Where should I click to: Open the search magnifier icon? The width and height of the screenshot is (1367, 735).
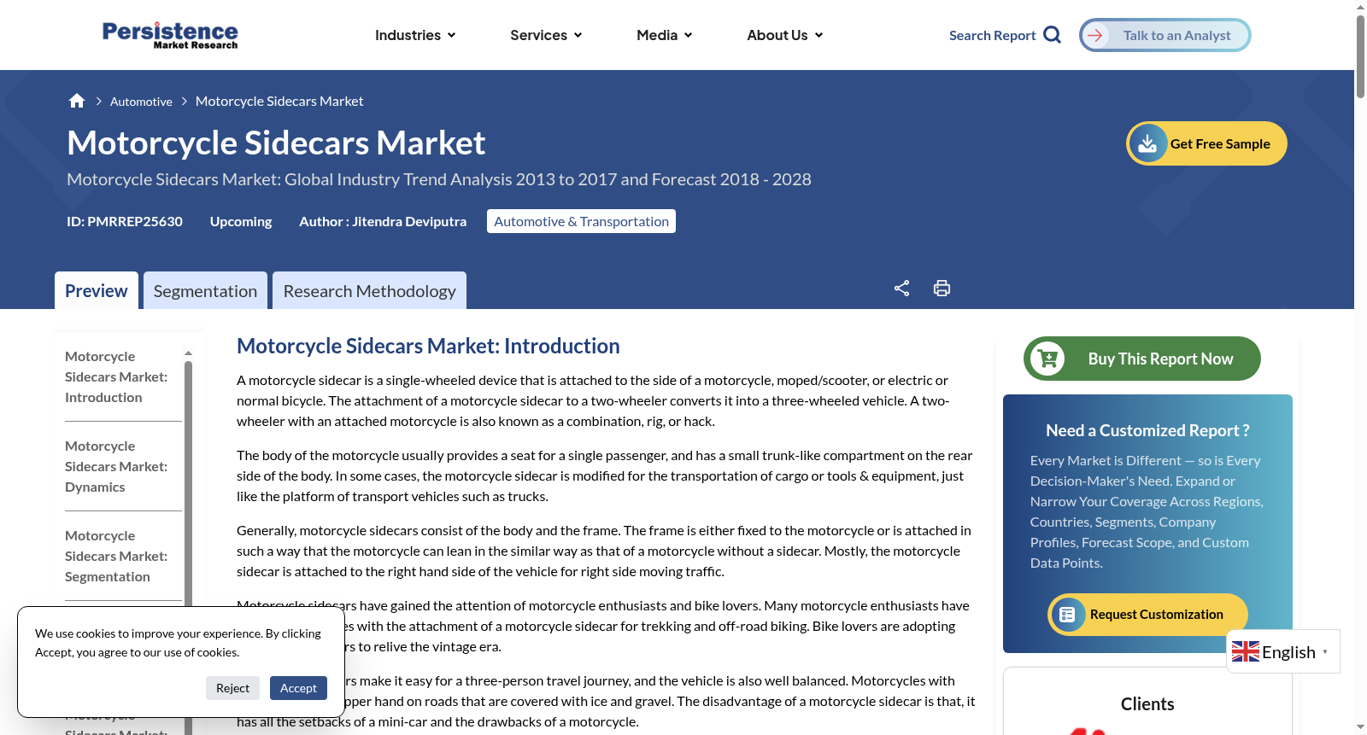click(x=1053, y=35)
